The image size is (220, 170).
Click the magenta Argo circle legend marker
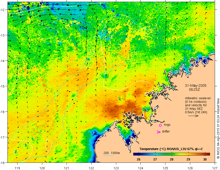(x=160, y=125)
